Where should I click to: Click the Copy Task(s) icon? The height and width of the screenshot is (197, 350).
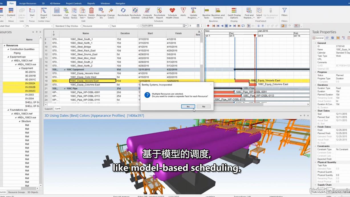click(x=74, y=13)
